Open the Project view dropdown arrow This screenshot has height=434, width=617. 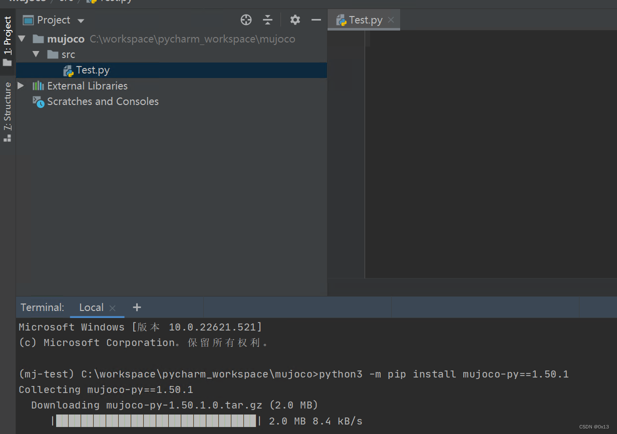coord(81,21)
